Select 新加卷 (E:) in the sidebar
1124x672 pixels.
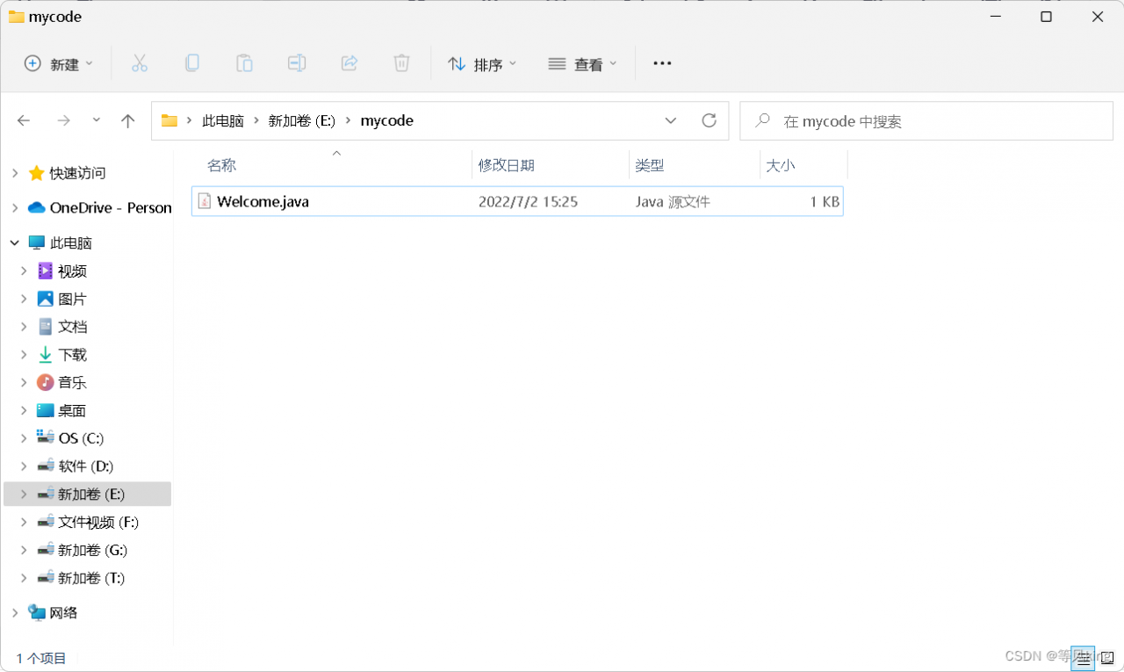pos(88,494)
